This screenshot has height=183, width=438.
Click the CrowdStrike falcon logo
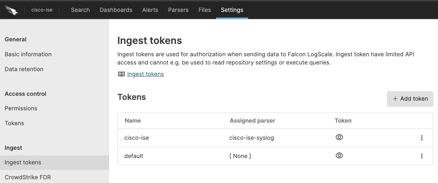tap(12, 10)
